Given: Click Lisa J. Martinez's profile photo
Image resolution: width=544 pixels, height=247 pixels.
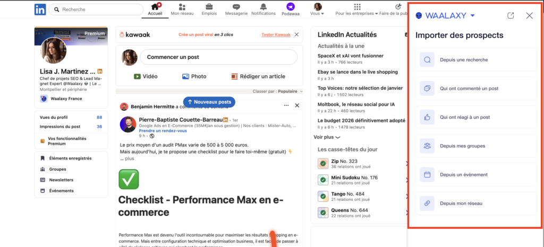Looking at the screenshot, I should point(54,50).
